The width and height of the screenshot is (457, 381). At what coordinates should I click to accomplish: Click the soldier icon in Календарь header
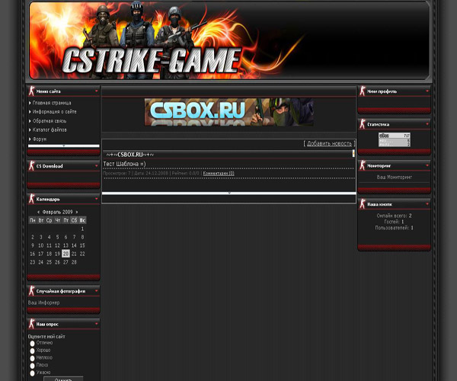point(32,199)
